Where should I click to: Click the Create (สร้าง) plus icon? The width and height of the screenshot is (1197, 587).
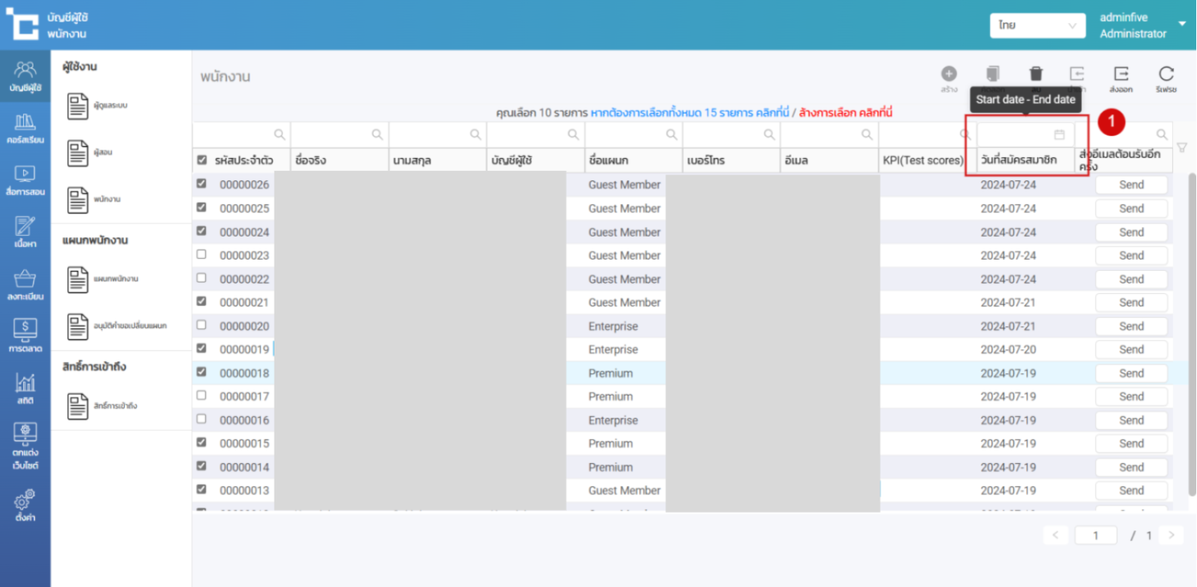(949, 75)
